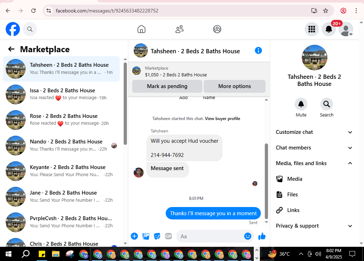
Task: Open Windows notification center icon
Action: 352,254
